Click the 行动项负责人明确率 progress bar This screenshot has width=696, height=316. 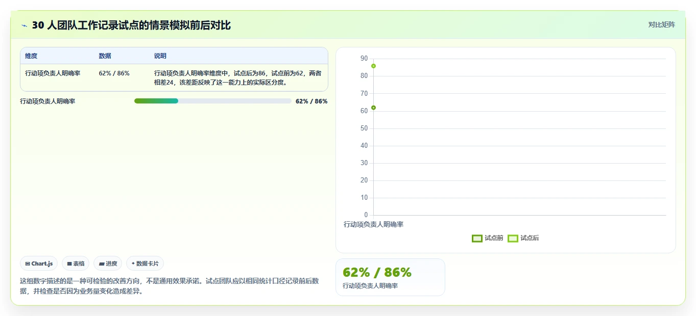pyautogui.click(x=212, y=101)
